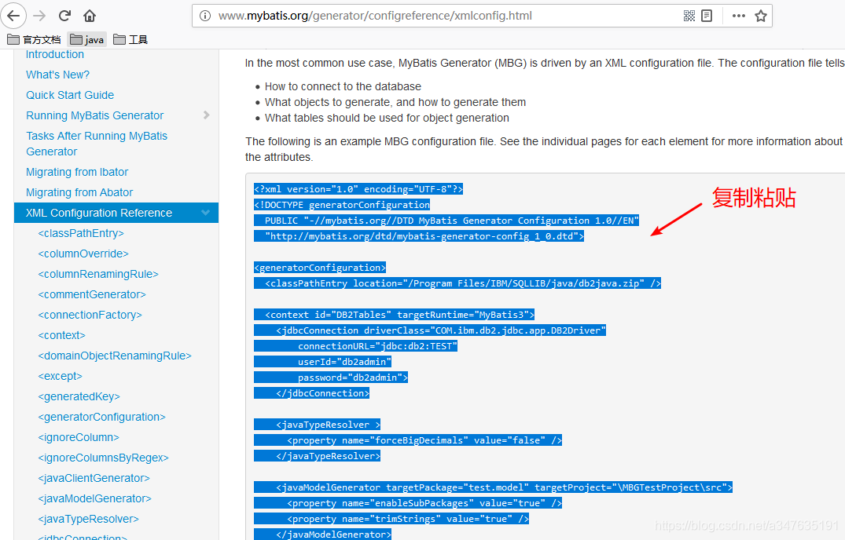The height and width of the screenshot is (540, 845).
Task: Open the Introduction sidebar link
Action: tap(55, 54)
